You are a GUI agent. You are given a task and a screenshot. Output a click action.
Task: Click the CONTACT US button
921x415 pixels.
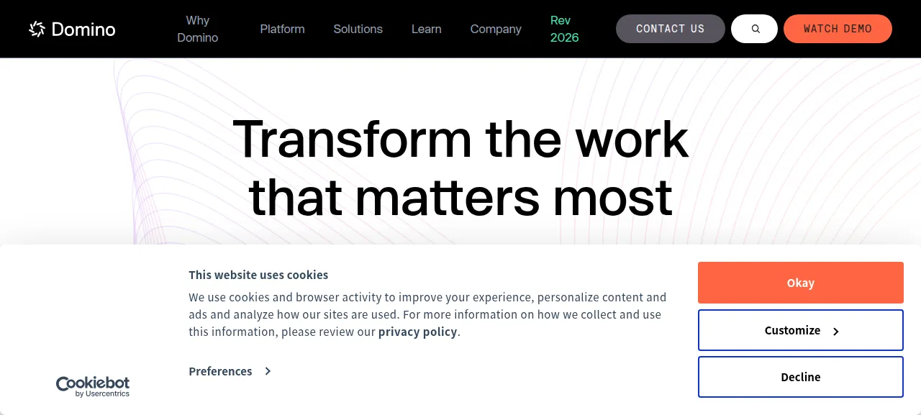(x=671, y=29)
